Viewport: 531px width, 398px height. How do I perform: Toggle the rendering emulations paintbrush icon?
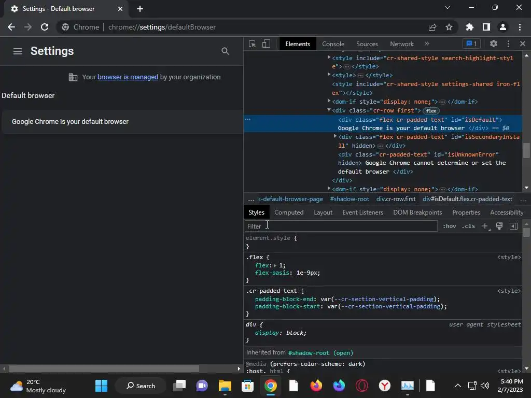[x=499, y=226]
